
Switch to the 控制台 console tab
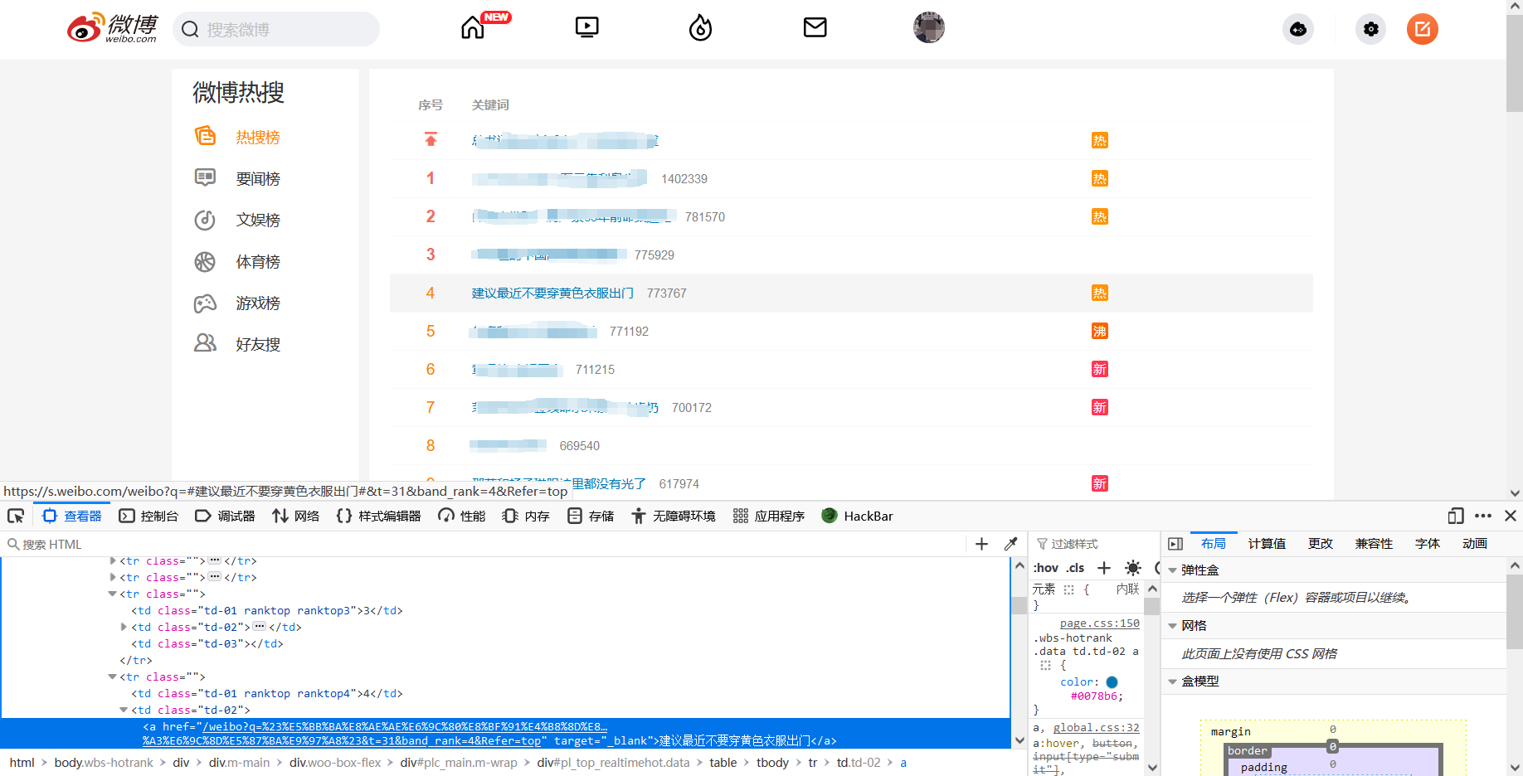coord(148,516)
